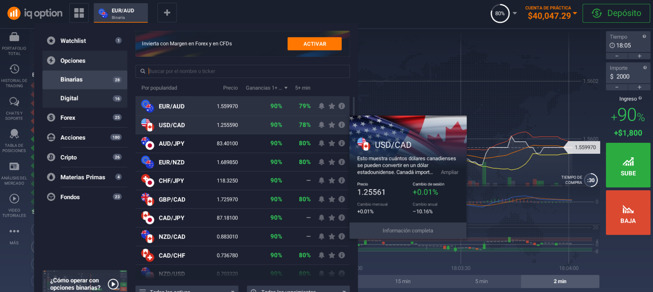Image resolution: width=653 pixels, height=292 pixels.
Task: Decrease Tiempo with minus stepper
Action: (x=617, y=56)
